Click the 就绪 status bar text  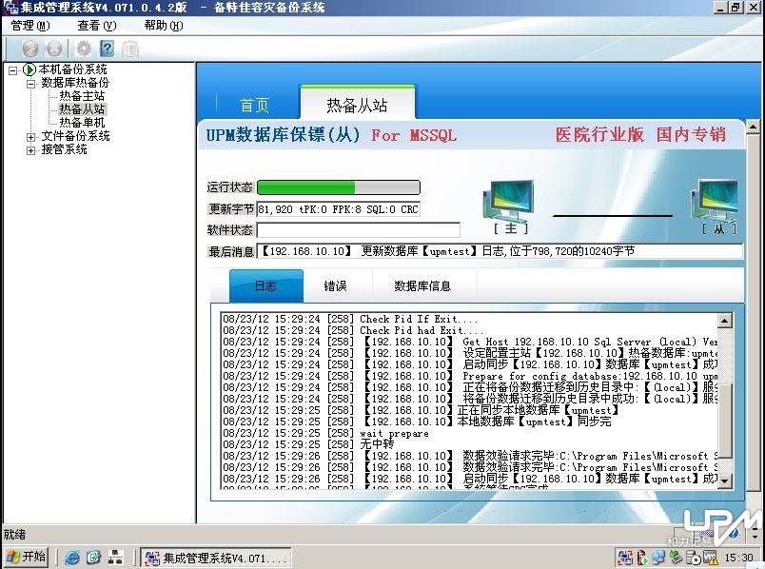14,535
